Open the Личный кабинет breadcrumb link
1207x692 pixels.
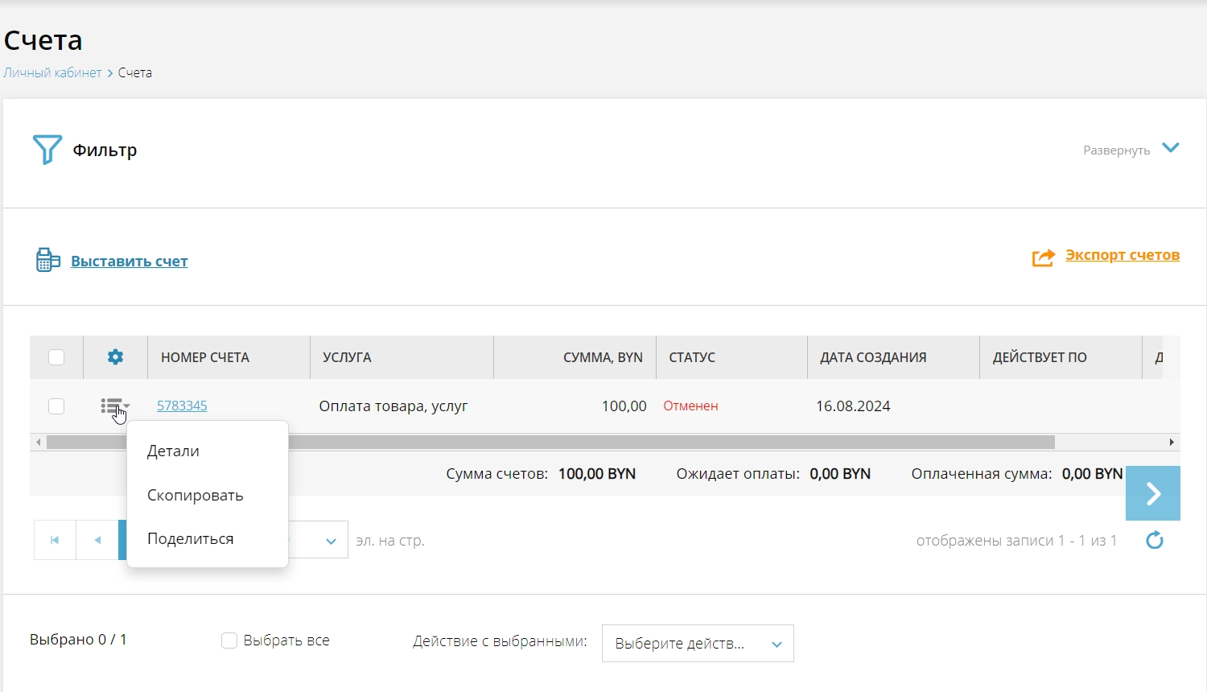tap(52, 72)
